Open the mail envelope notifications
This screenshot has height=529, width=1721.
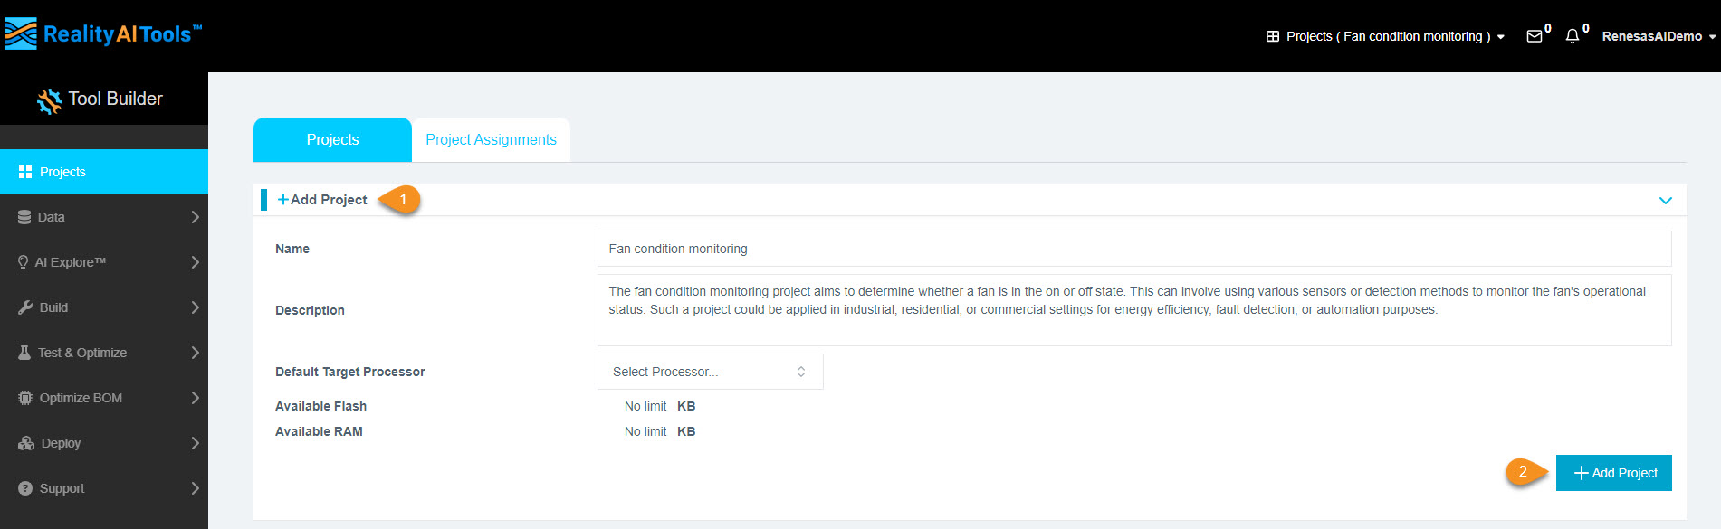(x=1535, y=36)
